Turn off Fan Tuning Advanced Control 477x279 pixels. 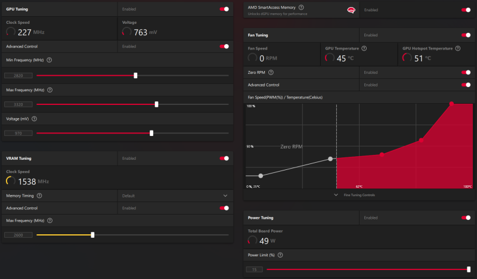click(466, 85)
